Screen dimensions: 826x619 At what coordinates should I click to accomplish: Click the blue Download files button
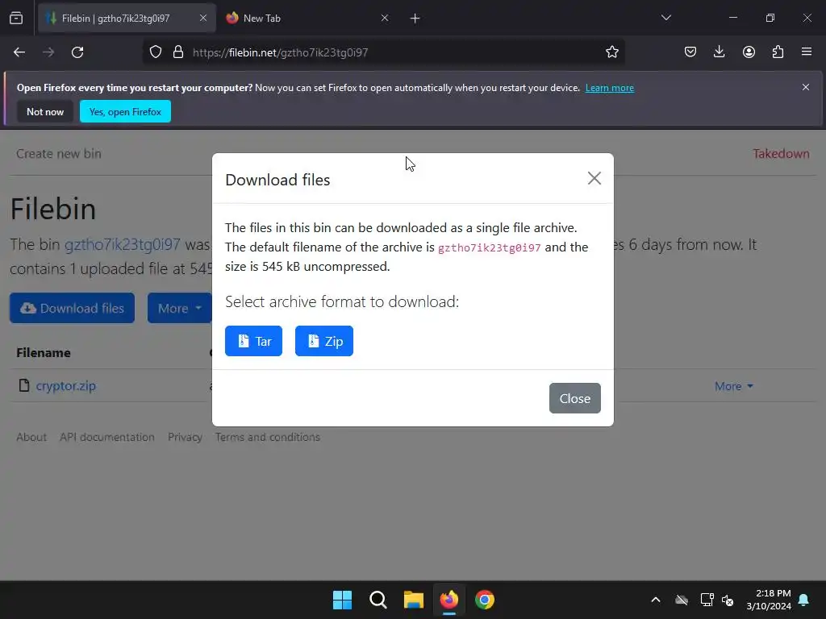pos(72,308)
